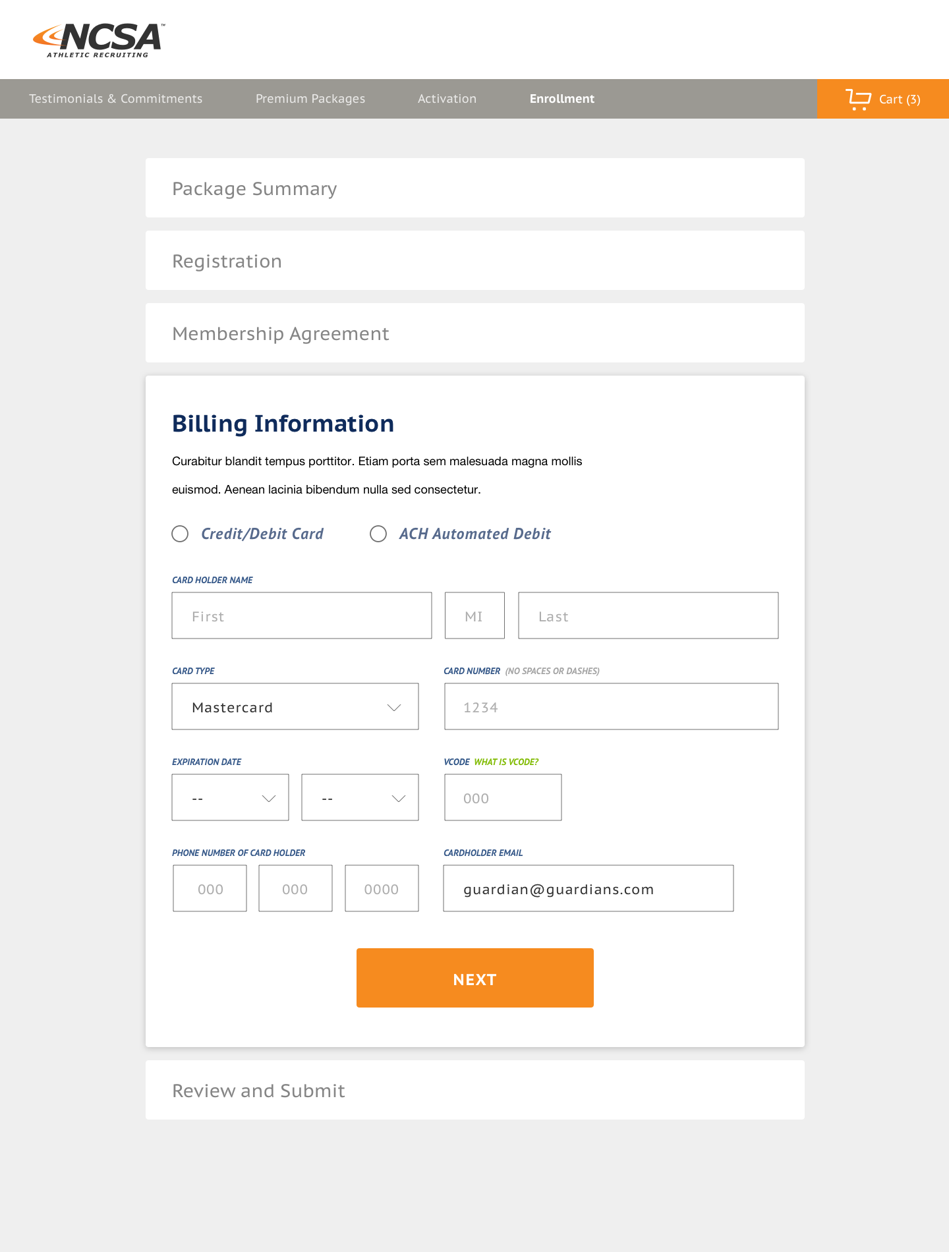949x1252 pixels.
Task: Open the expiration year dropdown
Action: pyautogui.click(x=360, y=797)
